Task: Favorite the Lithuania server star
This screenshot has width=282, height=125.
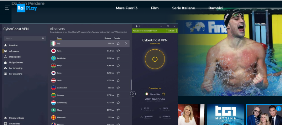Action: click(118, 95)
